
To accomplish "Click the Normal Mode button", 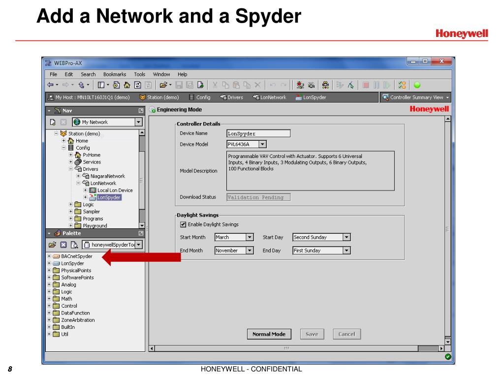I will point(269,334).
